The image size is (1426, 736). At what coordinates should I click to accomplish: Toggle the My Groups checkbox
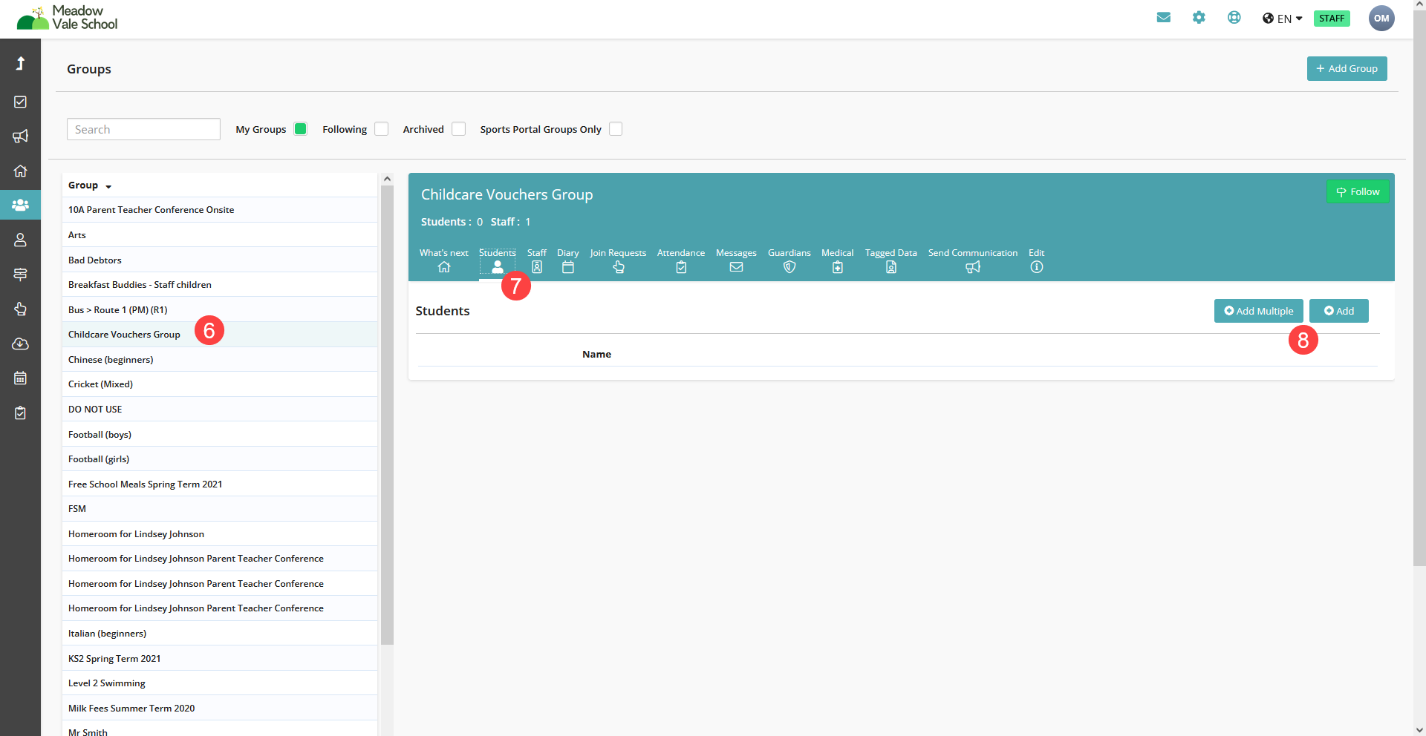point(300,129)
